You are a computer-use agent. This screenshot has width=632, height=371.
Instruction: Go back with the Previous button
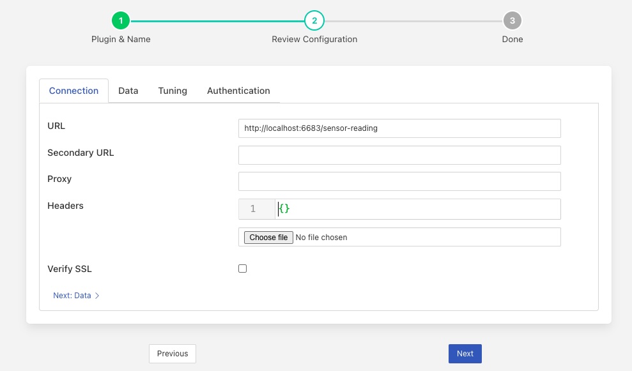173,354
